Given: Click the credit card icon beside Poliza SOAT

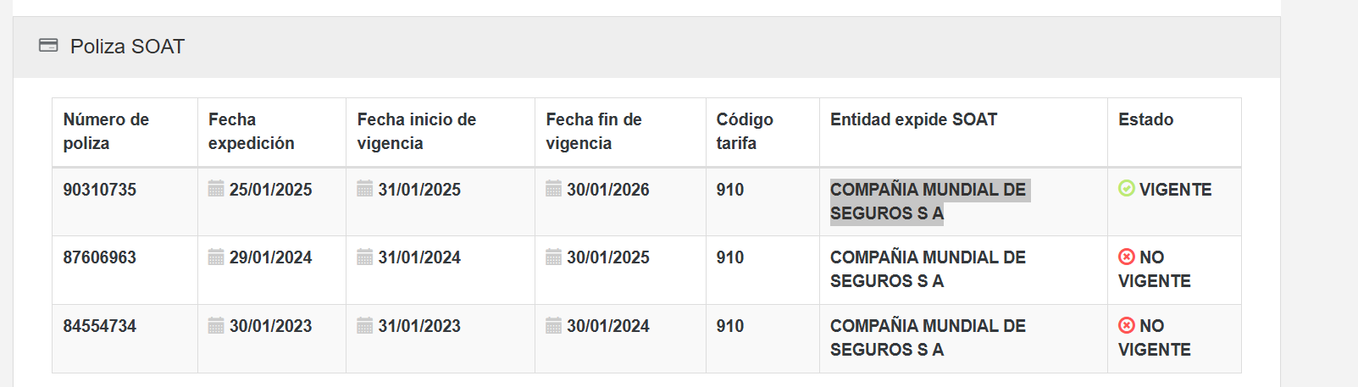Looking at the screenshot, I should click(48, 46).
